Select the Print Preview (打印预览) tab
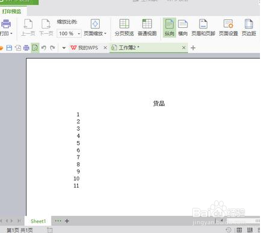Image resolution: width=263 pixels, height=233 pixels. pyautogui.click(x=11, y=11)
